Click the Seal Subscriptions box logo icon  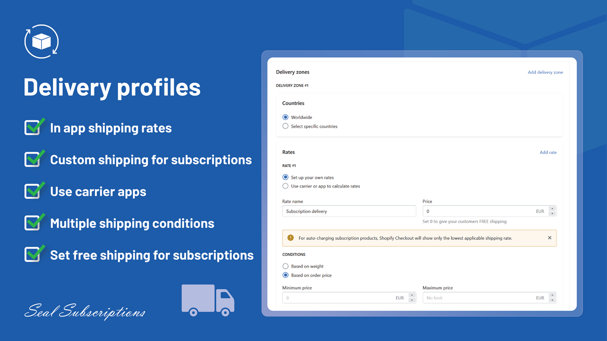(41, 42)
